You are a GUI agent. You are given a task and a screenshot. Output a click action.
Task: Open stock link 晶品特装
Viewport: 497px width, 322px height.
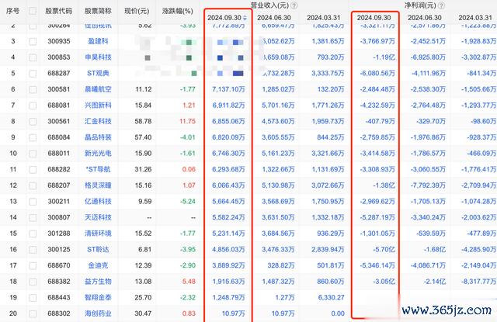coord(98,137)
